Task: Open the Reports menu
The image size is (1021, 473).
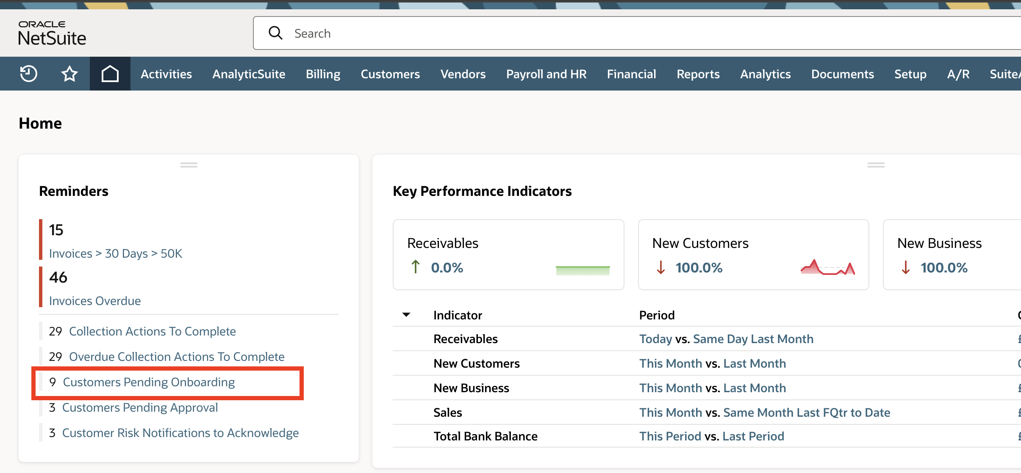Action: 698,74
